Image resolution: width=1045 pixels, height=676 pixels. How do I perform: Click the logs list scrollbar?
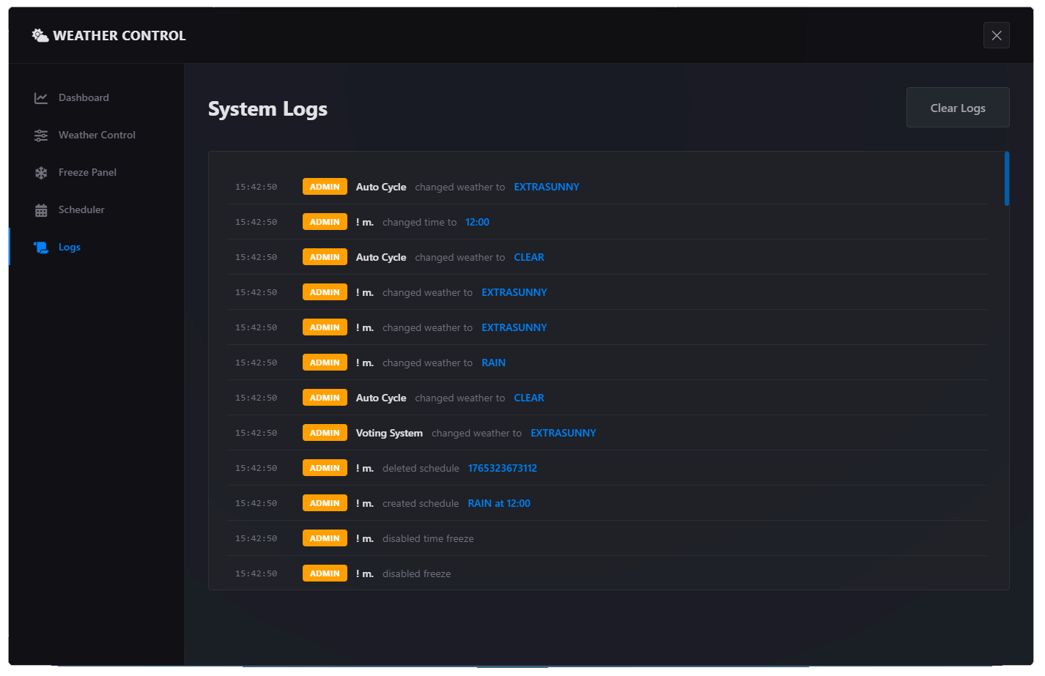[x=1007, y=179]
